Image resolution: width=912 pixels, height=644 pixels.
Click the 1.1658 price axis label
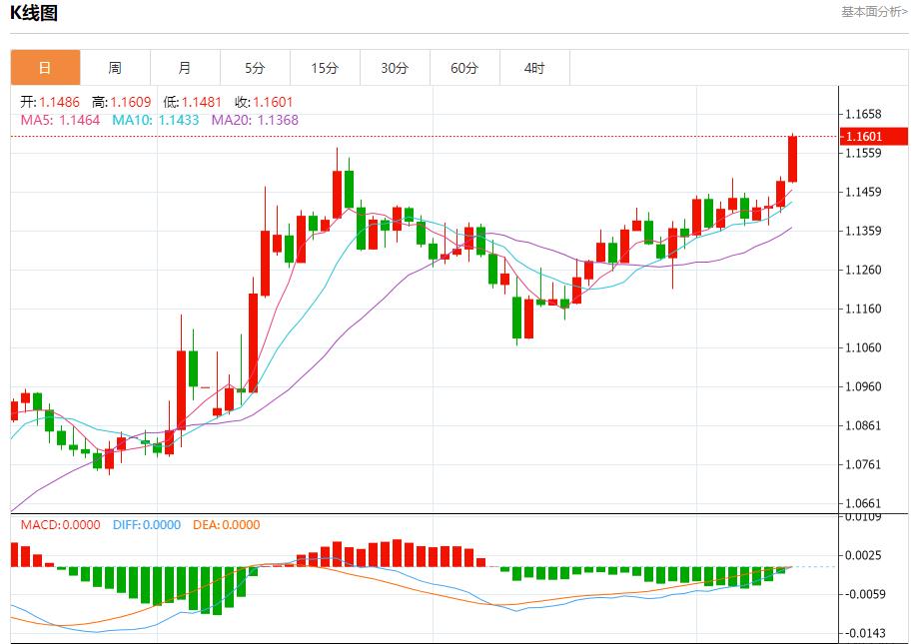pos(862,114)
